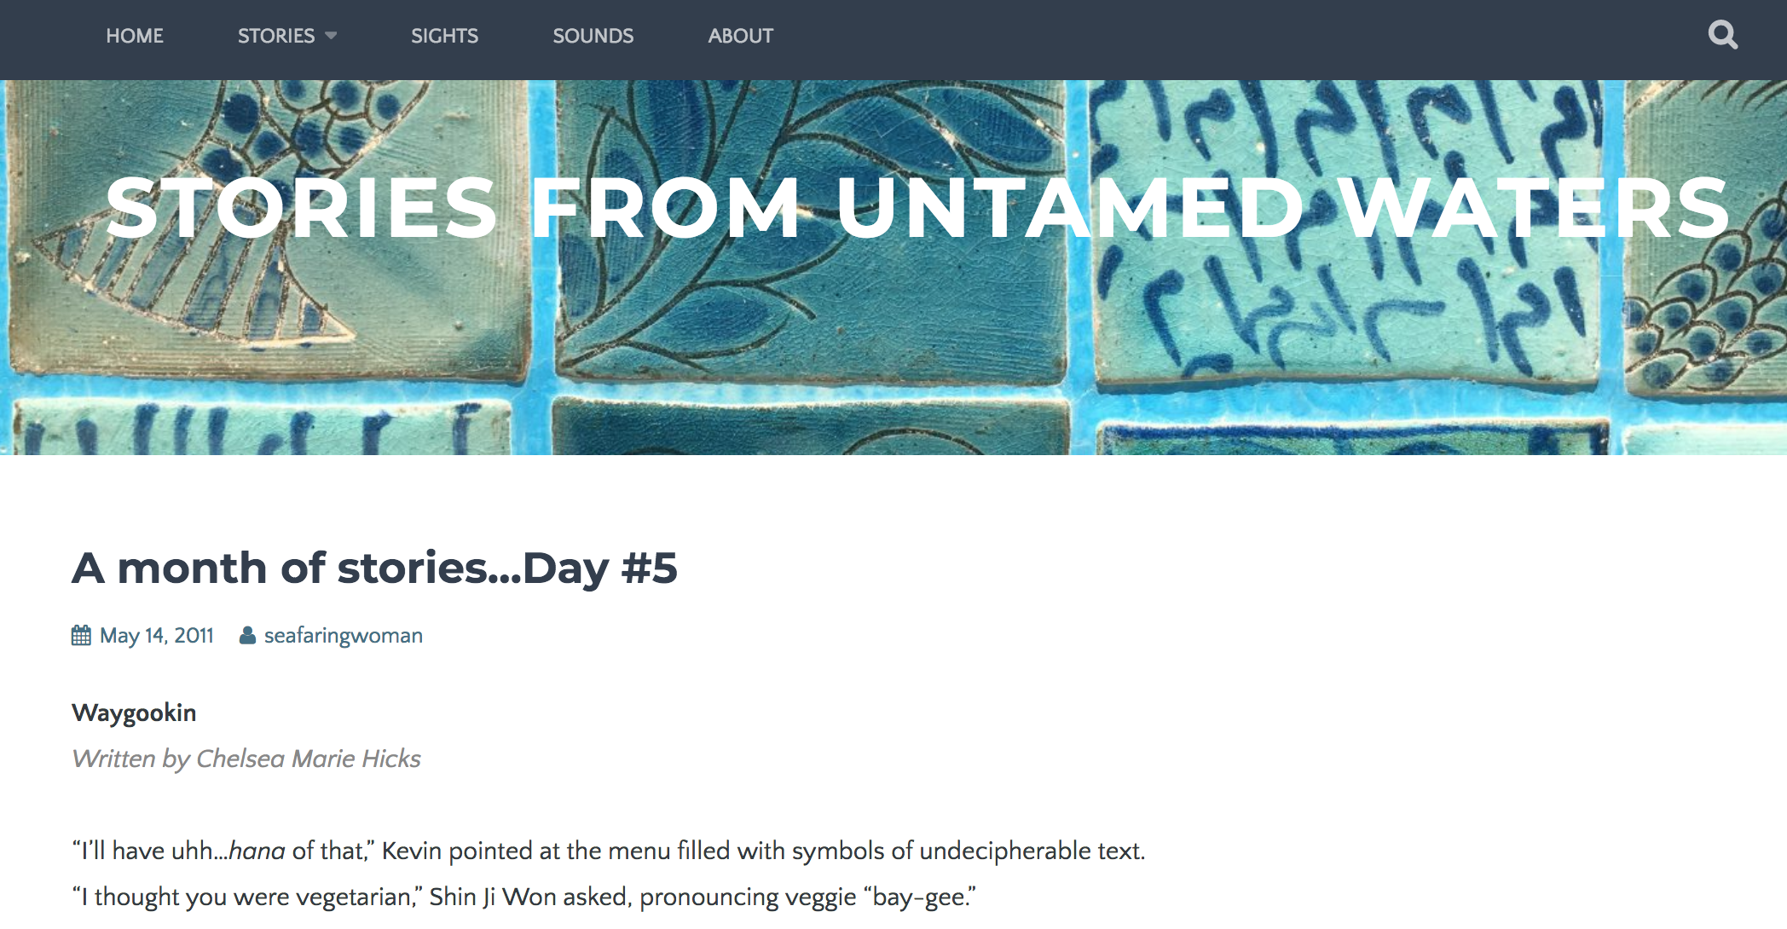Open the Stories menu label

(x=275, y=36)
